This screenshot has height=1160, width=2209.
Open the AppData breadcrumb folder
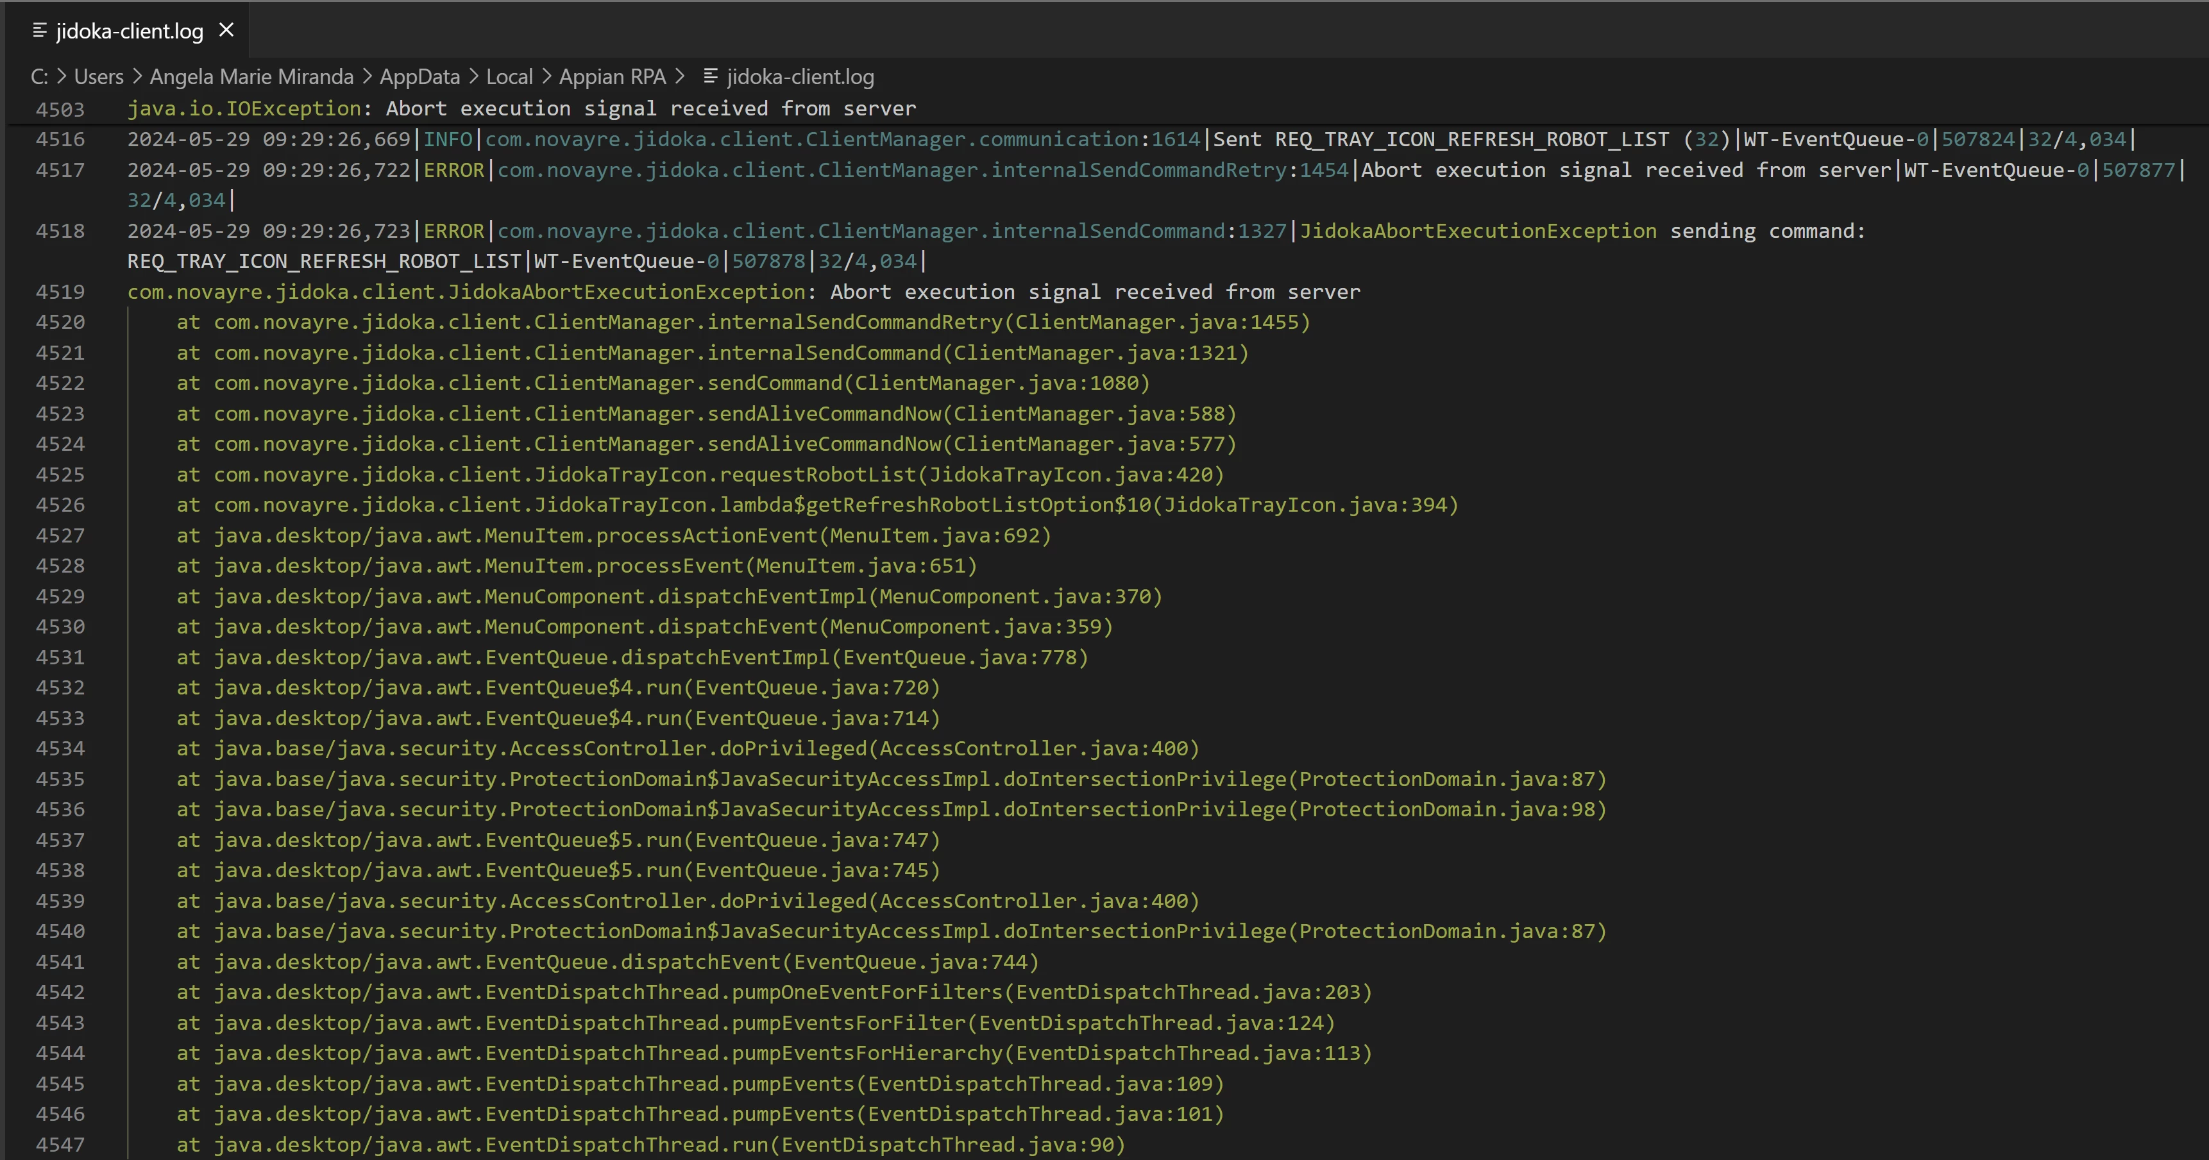pos(419,77)
